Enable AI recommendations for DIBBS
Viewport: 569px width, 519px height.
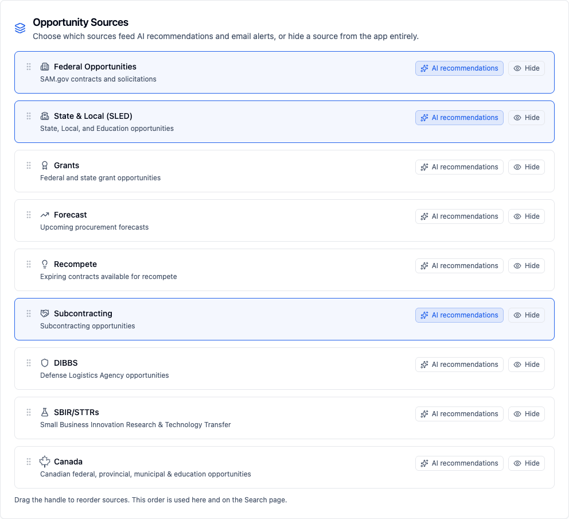459,365
